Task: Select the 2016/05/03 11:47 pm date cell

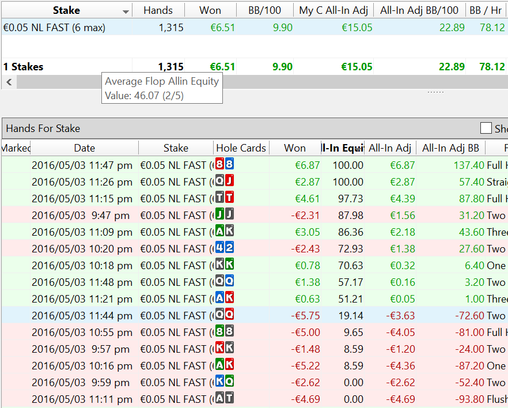Action: coord(82,165)
